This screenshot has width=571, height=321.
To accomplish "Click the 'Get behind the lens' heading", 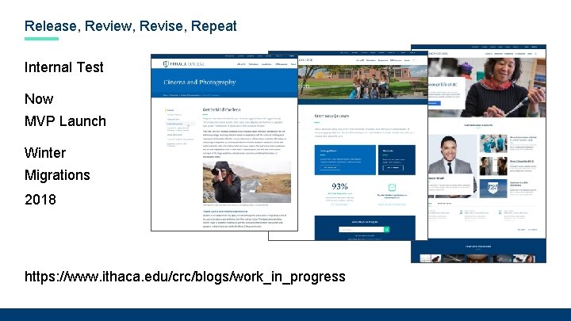I will (x=221, y=109).
